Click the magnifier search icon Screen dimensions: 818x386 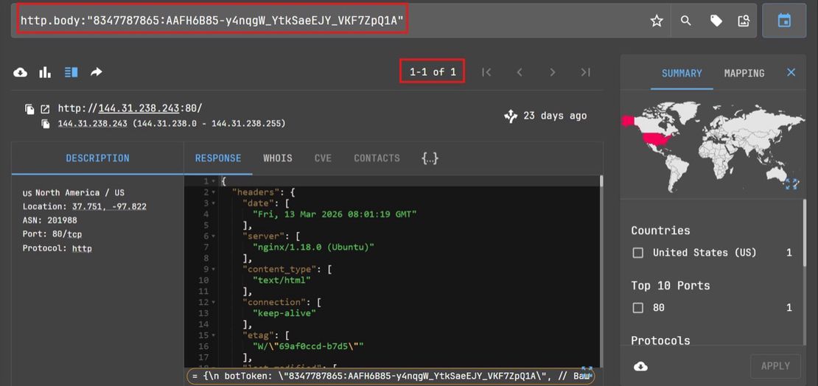pyautogui.click(x=686, y=21)
